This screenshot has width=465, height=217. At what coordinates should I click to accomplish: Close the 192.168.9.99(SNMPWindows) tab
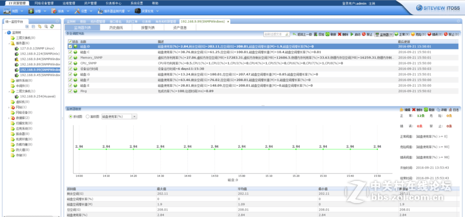[x=228, y=22]
